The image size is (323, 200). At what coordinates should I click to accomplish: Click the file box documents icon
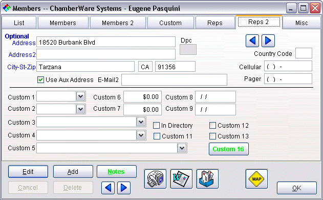(x=207, y=179)
